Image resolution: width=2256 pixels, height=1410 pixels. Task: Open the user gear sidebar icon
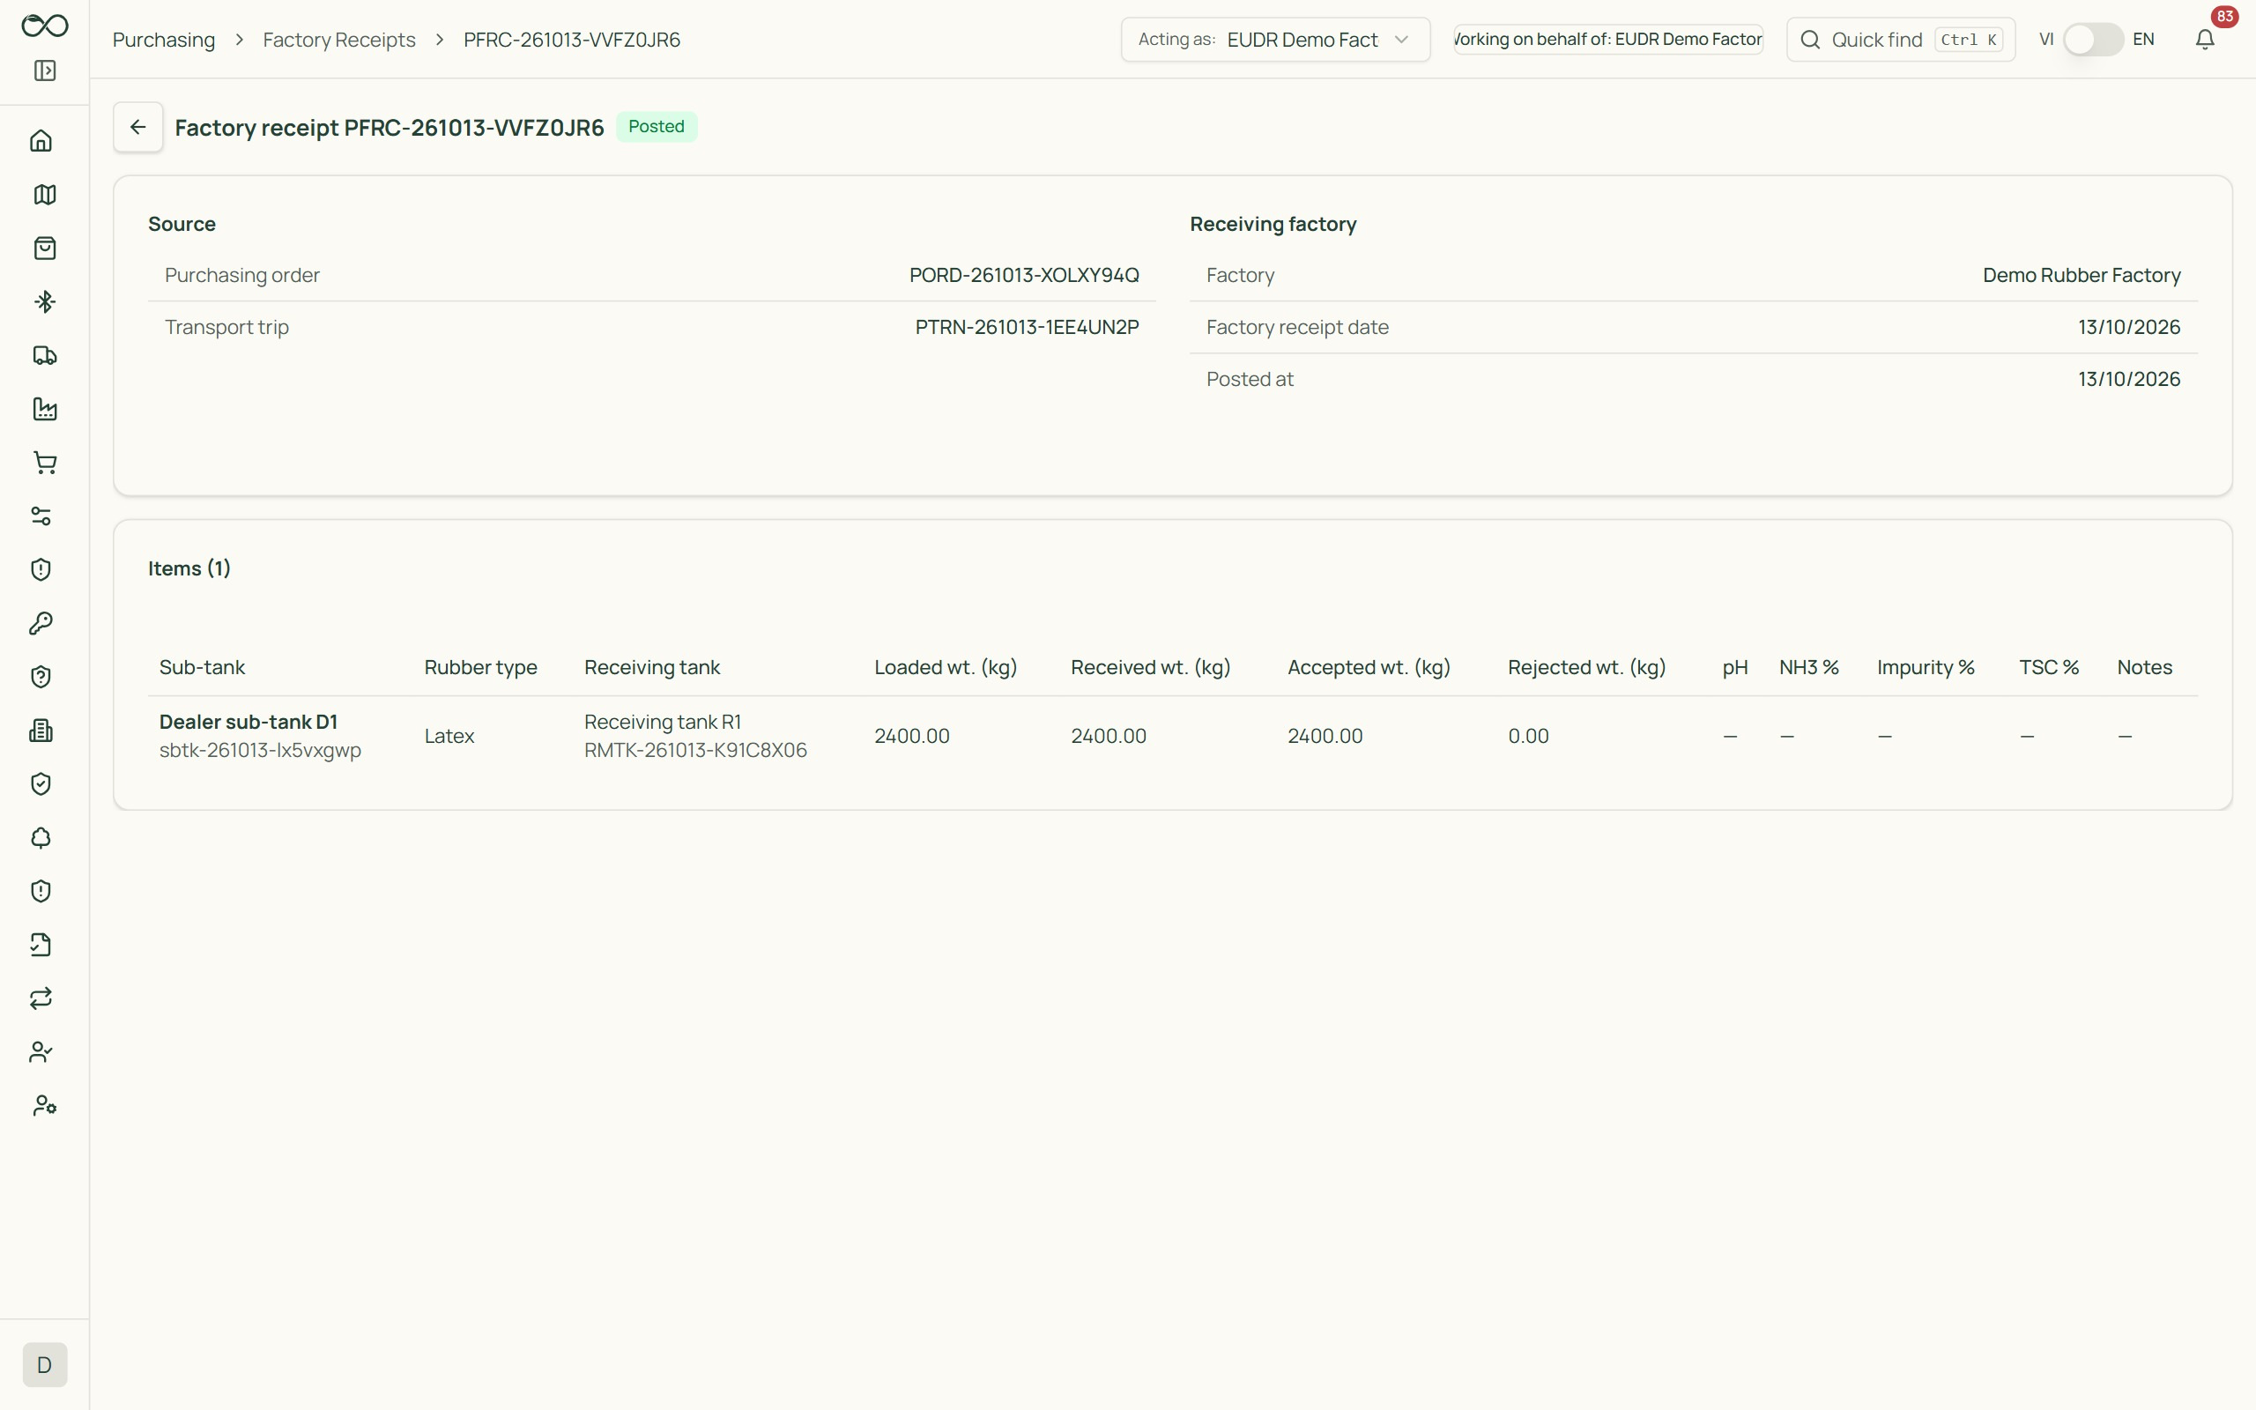tap(45, 1106)
